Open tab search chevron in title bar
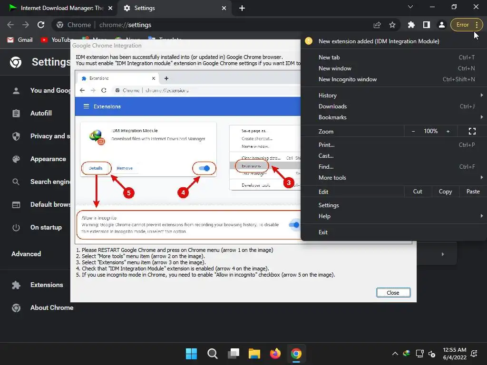 [410, 7]
